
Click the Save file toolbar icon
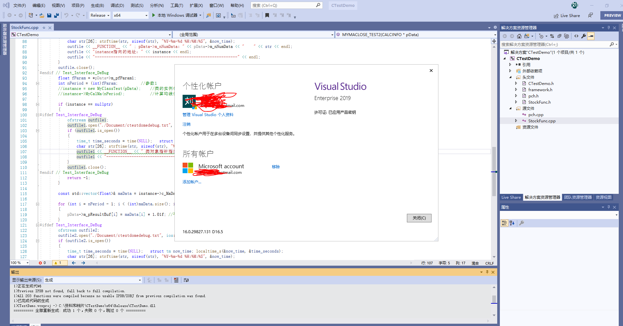pyautogui.click(x=49, y=15)
